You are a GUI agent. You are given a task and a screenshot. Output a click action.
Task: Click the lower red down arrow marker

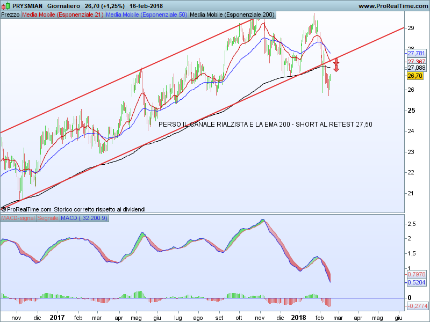point(336,68)
